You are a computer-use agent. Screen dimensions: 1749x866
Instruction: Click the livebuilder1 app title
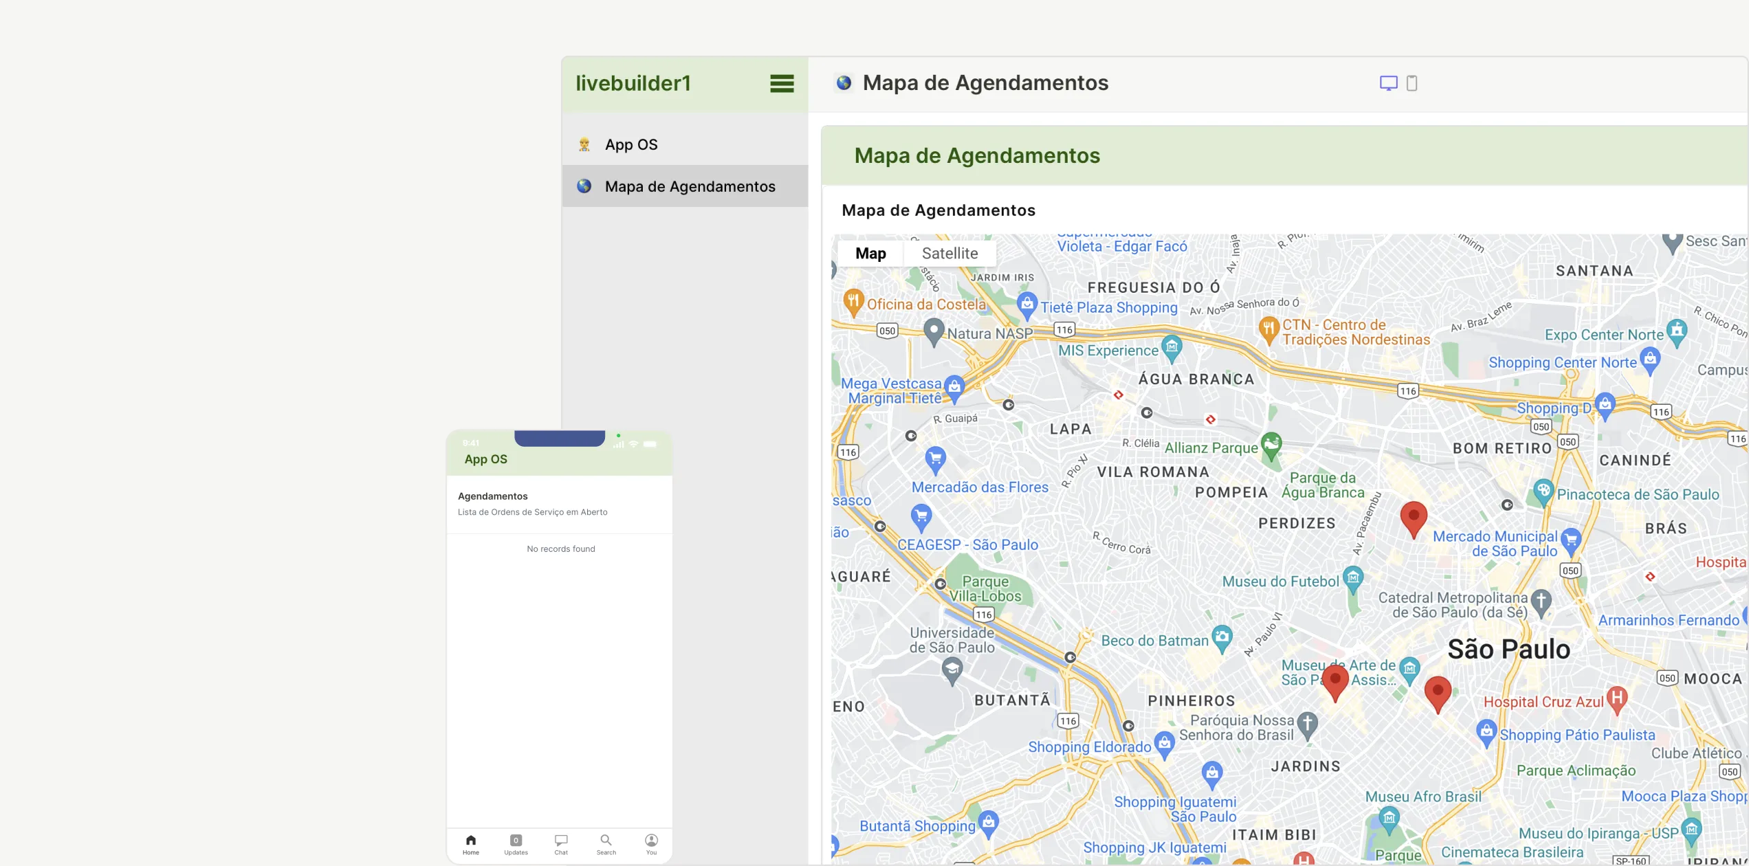633,83
